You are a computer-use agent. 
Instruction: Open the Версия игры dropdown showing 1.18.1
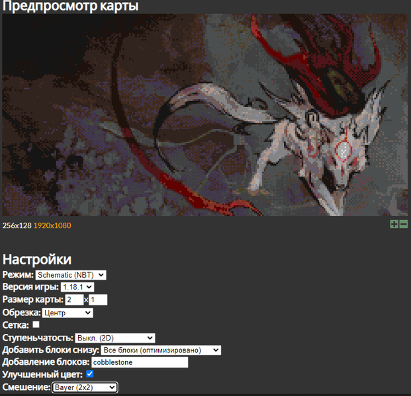pyautogui.click(x=77, y=287)
